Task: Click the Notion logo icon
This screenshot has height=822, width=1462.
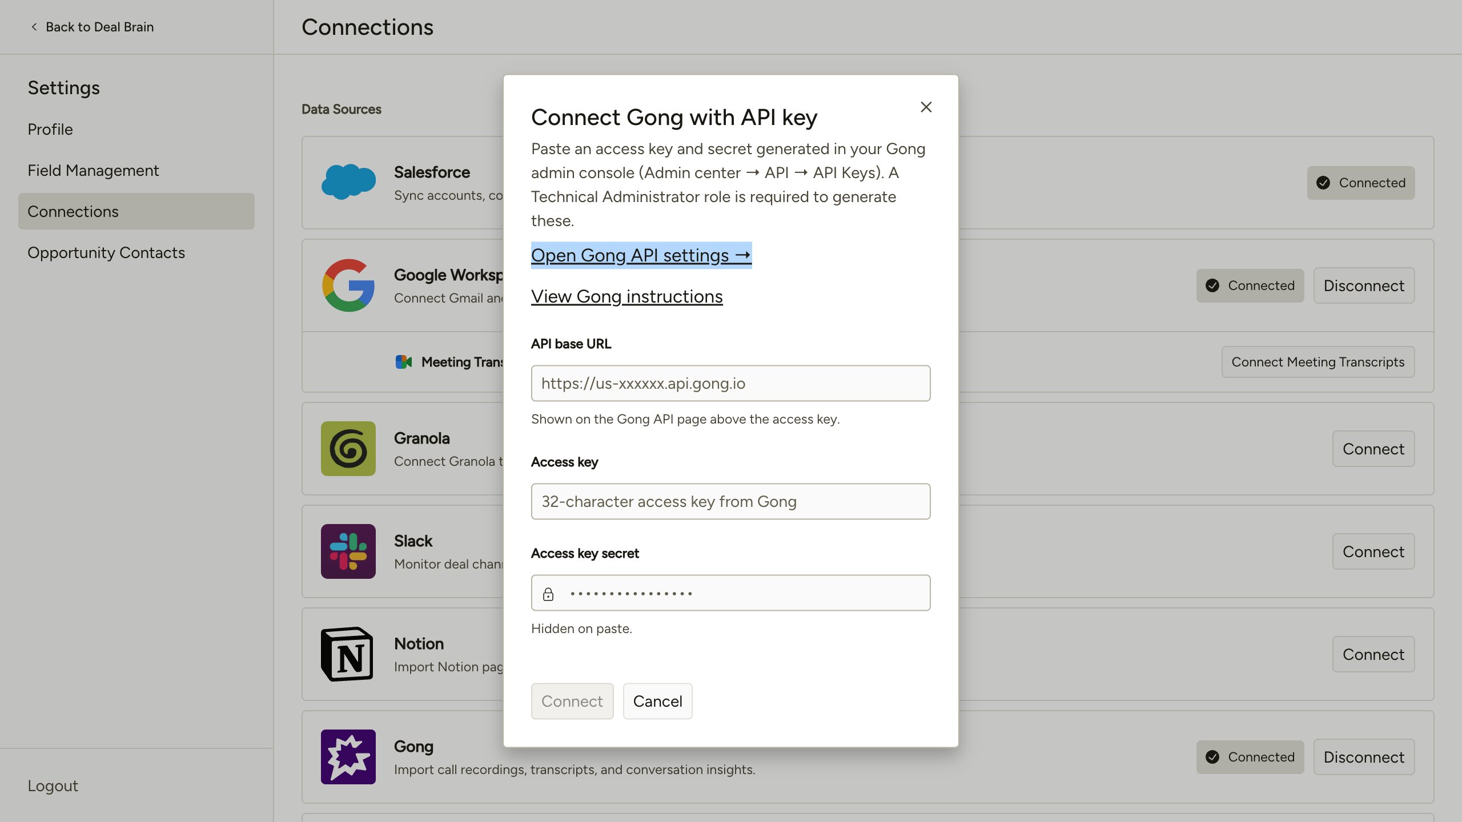Action: click(x=347, y=654)
